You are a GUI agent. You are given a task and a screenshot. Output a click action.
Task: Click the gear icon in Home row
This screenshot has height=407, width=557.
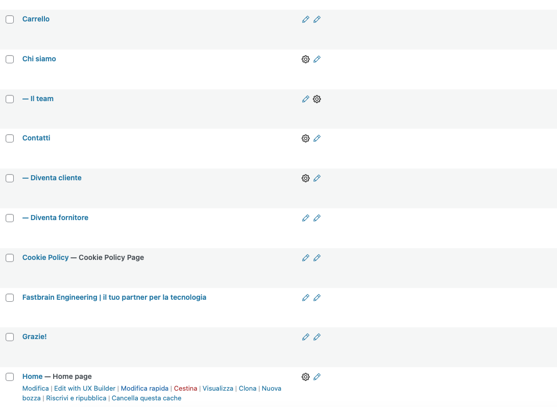305,377
